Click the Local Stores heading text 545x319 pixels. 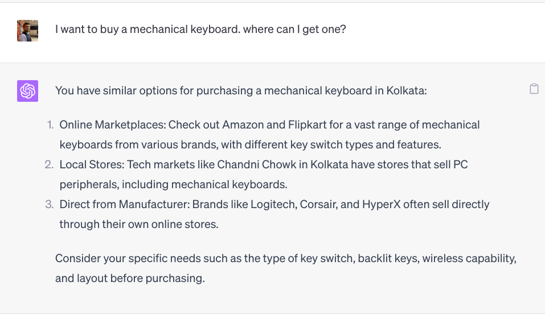tap(92, 164)
